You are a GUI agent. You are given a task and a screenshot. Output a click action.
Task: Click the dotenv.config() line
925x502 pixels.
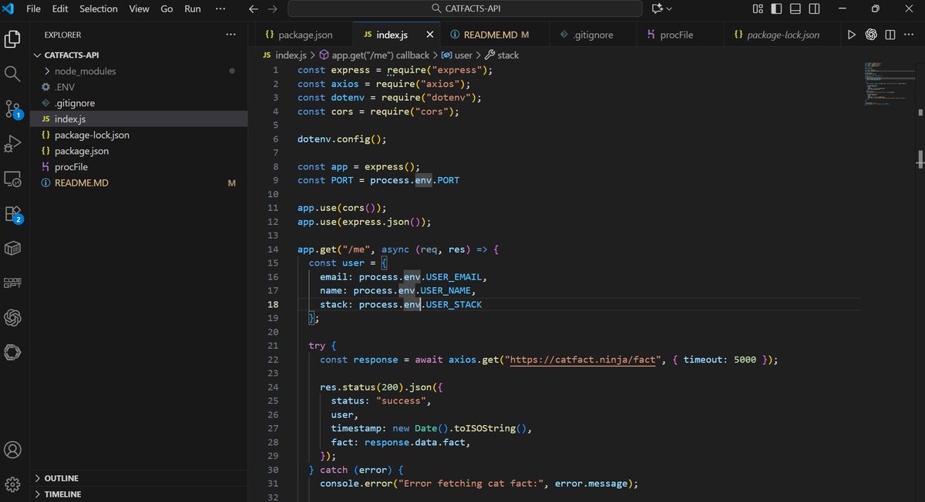[341, 139]
